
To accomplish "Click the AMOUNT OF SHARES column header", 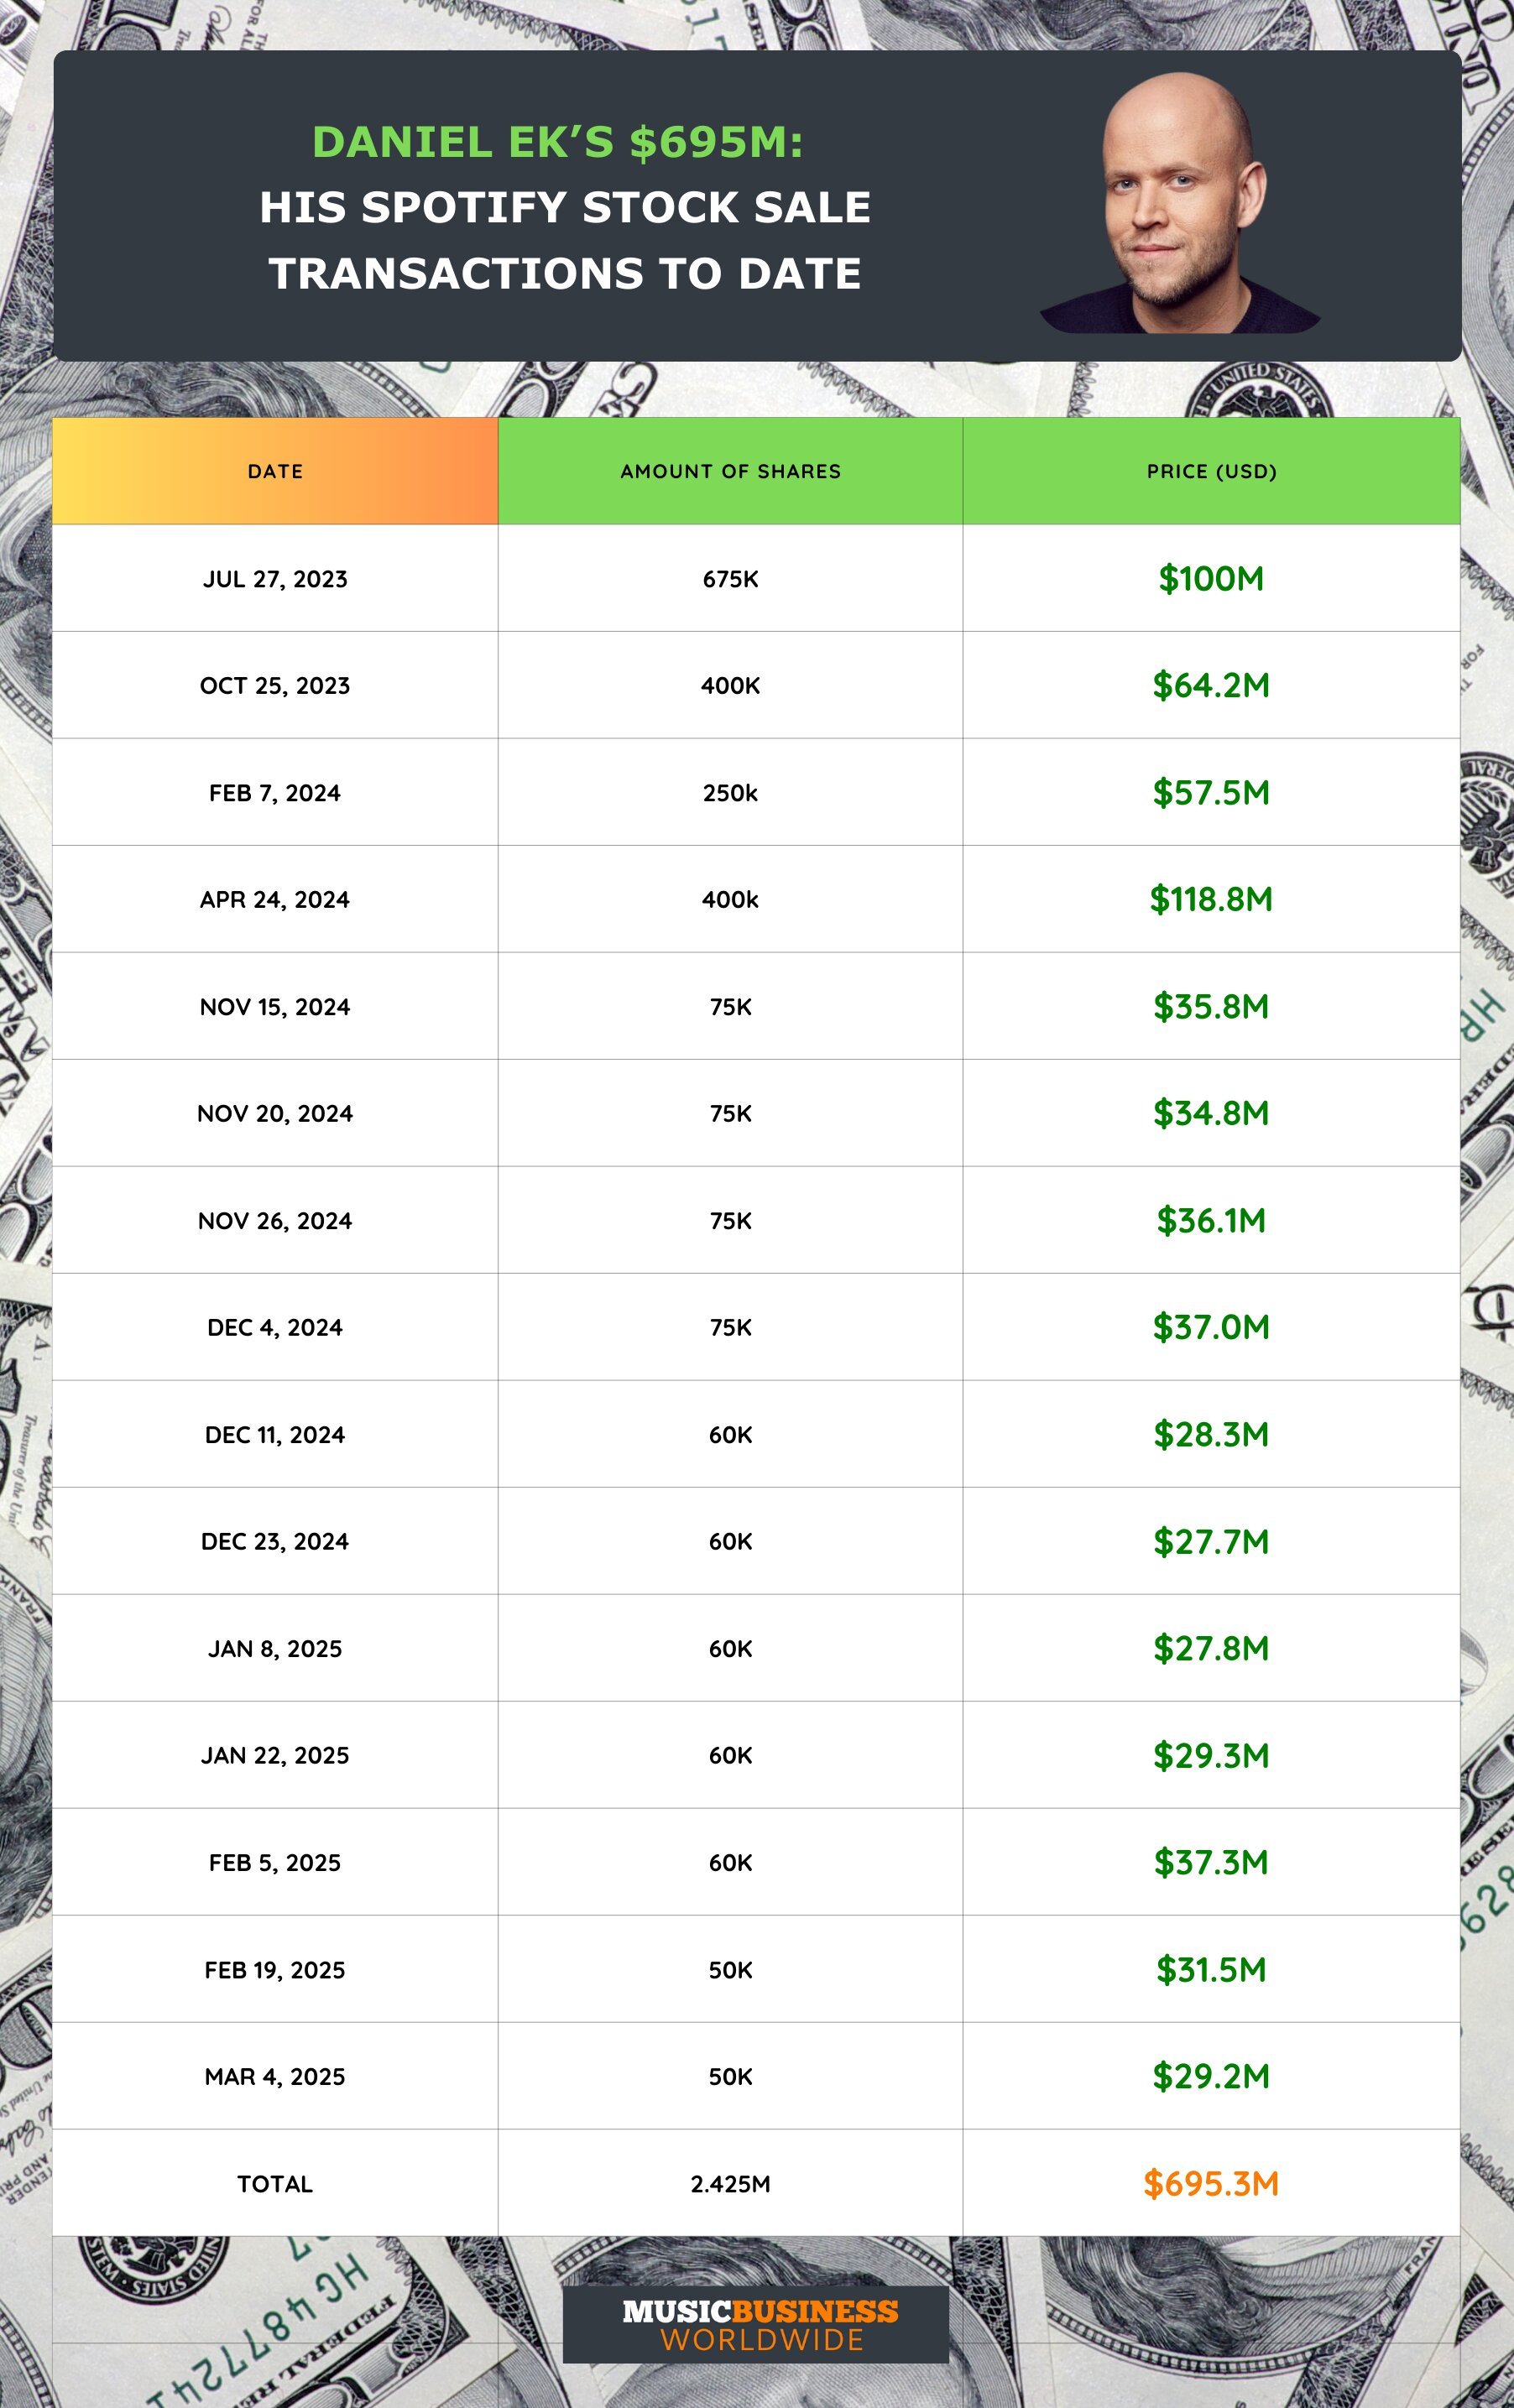I will click(x=730, y=471).
